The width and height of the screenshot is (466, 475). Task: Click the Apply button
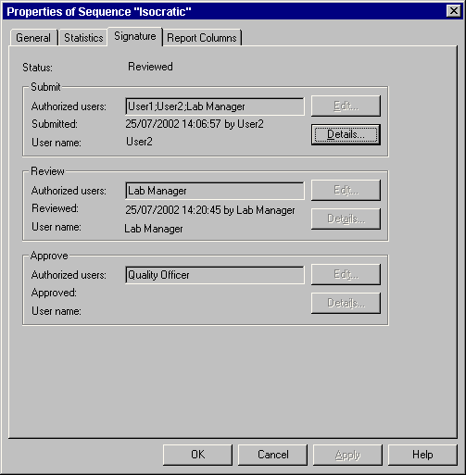tap(347, 455)
